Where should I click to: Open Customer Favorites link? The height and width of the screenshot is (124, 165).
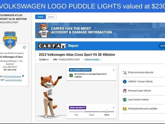click(13, 80)
